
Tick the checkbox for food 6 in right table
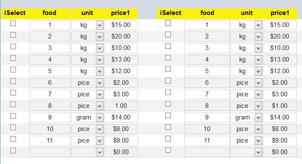point(168,81)
